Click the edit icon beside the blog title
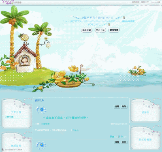 124,17
